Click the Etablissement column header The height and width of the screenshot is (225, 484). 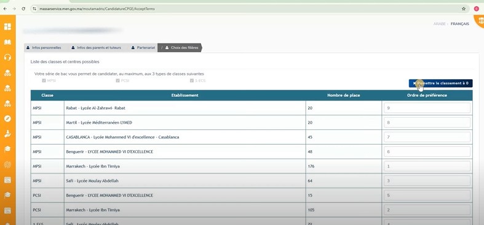click(184, 96)
